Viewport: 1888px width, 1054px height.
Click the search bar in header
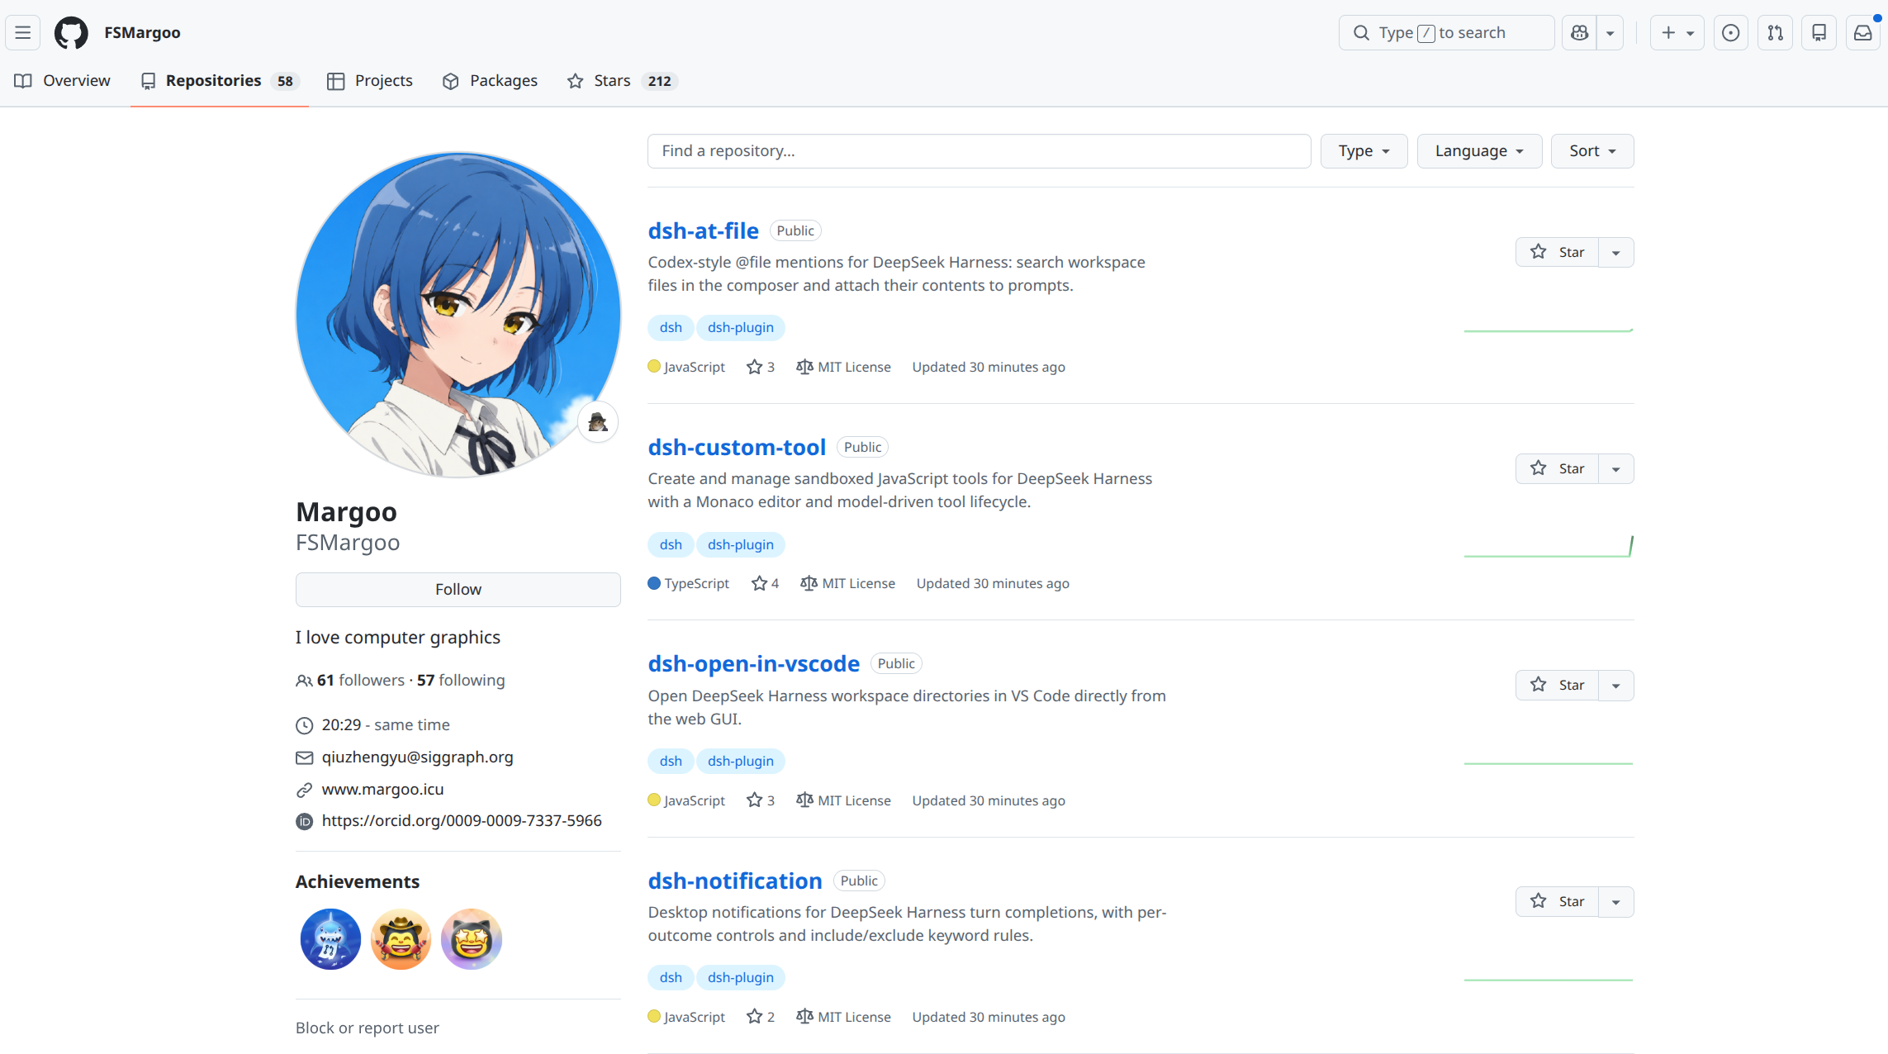[1446, 33]
